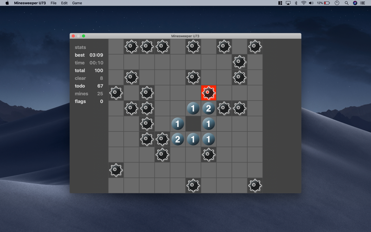Click the 'mines 25' stat row

[x=89, y=94]
